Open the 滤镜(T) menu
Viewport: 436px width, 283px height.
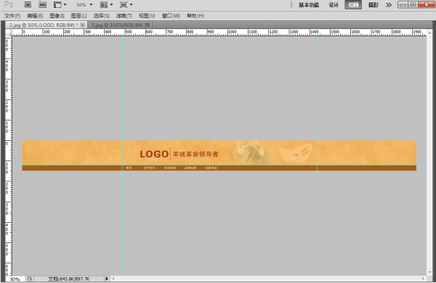point(124,16)
